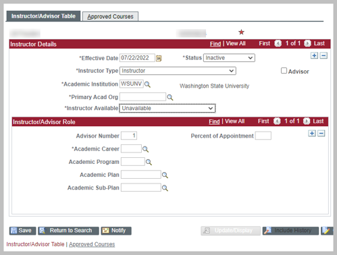
Task: Click the bottom Instructor/Advisor Table text
Action: click(35, 244)
